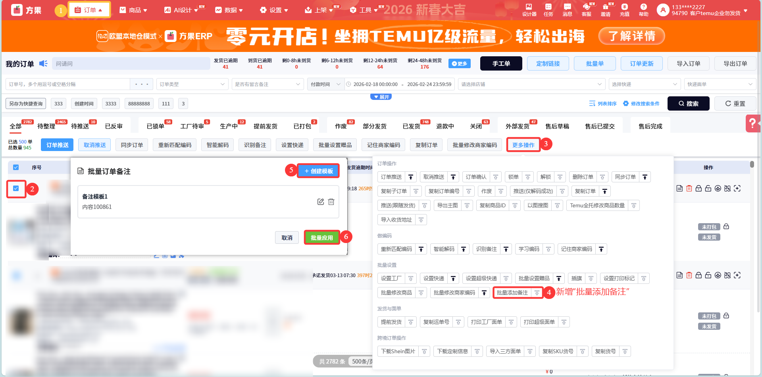Click the 了解详情 banner button

click(632, 36)
